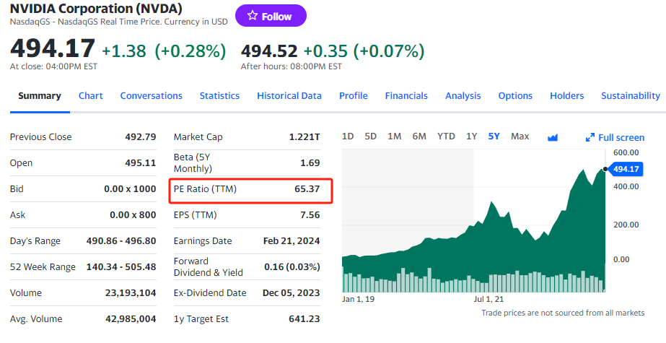This screenshot has width=666, height=343.
Task: Open the Analysis tab
Action: [x=463, y=95]
